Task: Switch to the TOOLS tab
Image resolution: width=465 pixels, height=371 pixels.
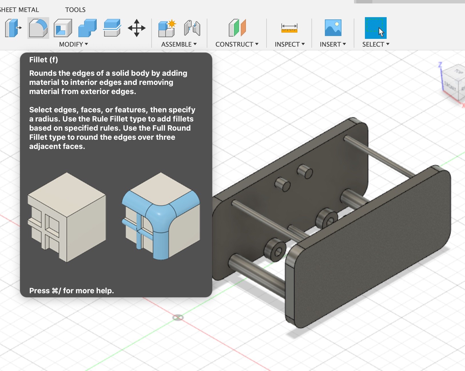Action: click(x=75, y=10)
